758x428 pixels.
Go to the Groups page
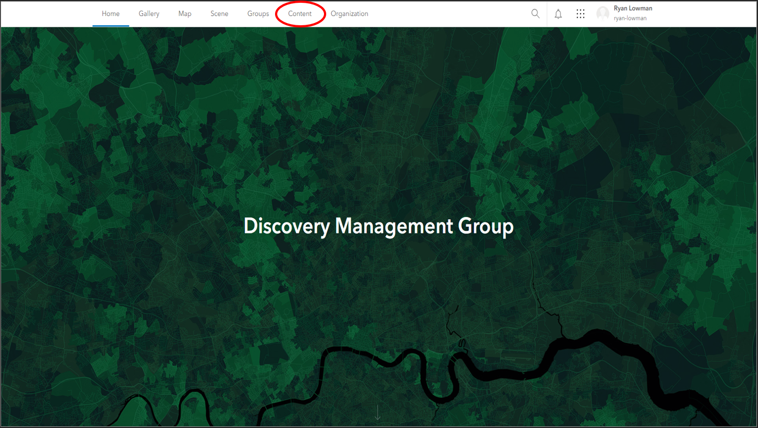[x=258, y=13]
